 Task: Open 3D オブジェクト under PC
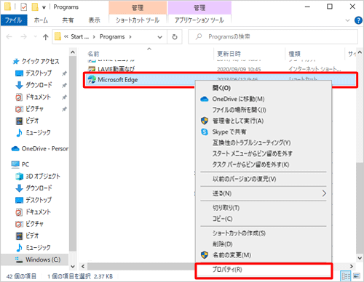point(38,176)
